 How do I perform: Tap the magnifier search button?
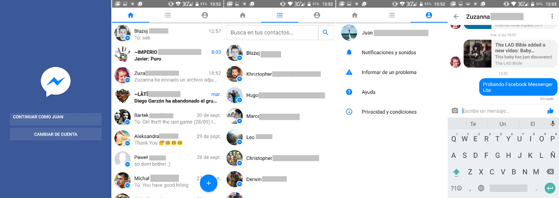tap(325, 32)
